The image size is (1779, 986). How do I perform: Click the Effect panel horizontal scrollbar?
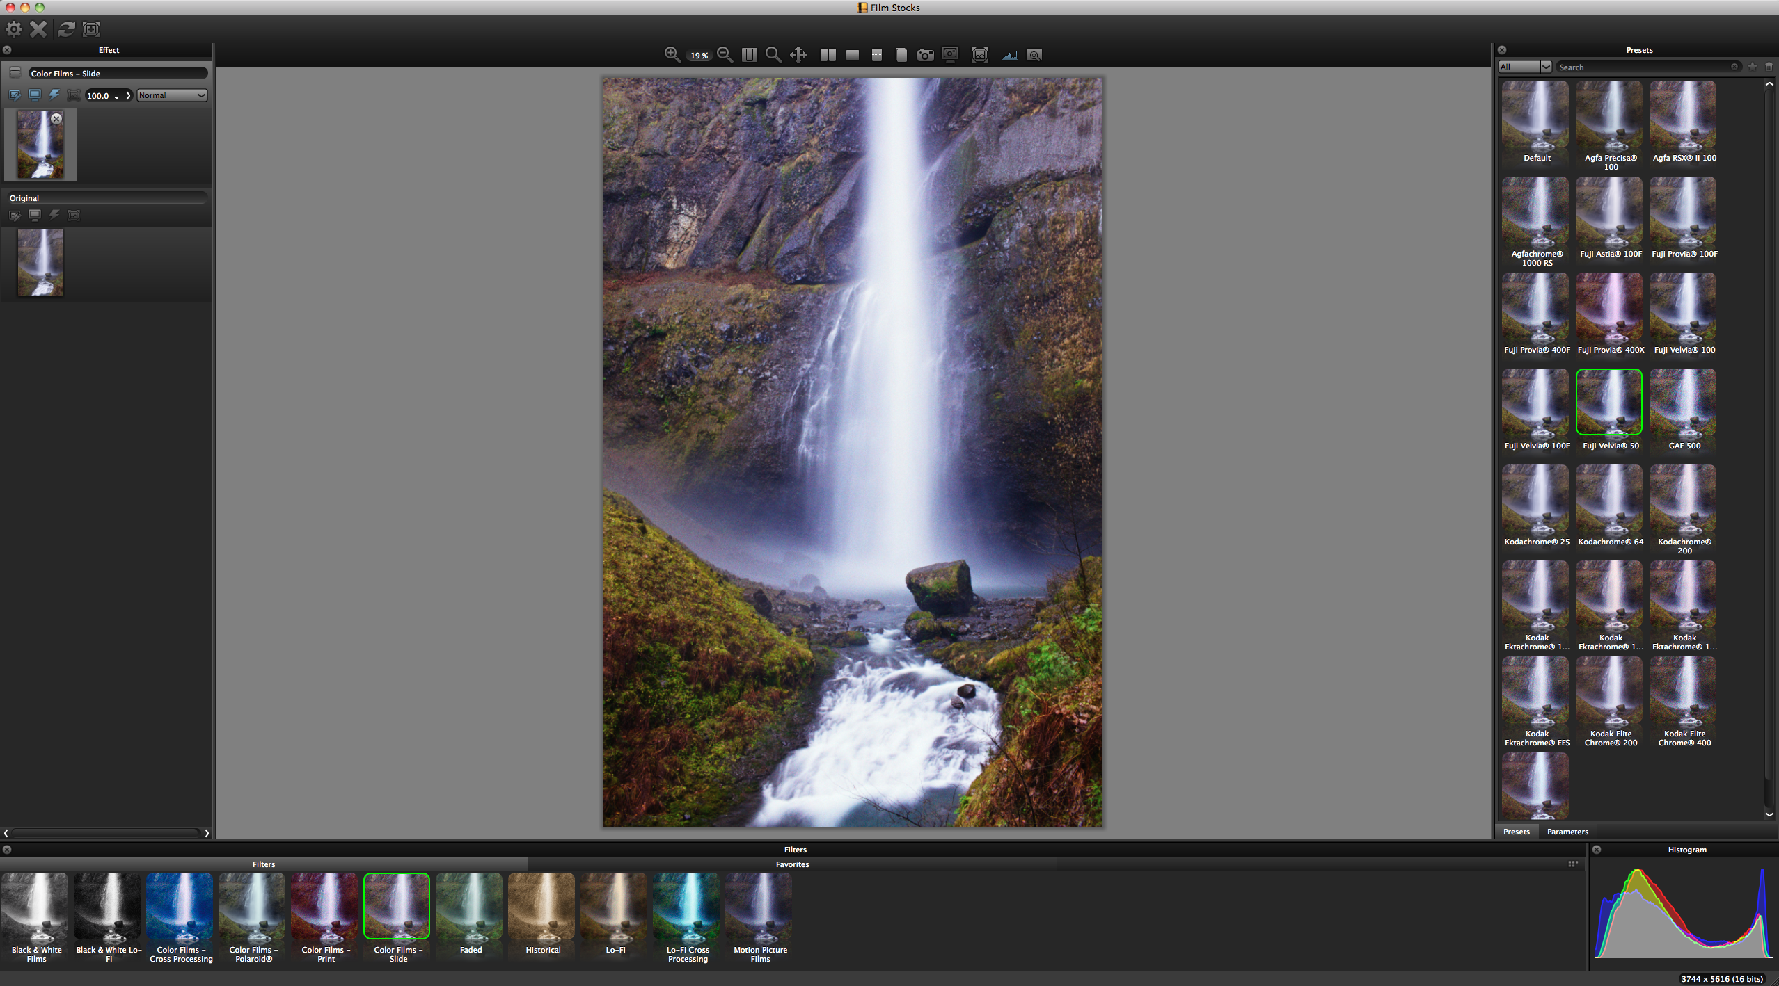point(104,832)
